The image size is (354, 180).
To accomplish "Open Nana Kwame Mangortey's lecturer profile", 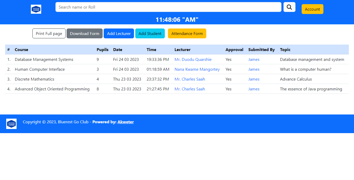I will (x=197, y=69).
